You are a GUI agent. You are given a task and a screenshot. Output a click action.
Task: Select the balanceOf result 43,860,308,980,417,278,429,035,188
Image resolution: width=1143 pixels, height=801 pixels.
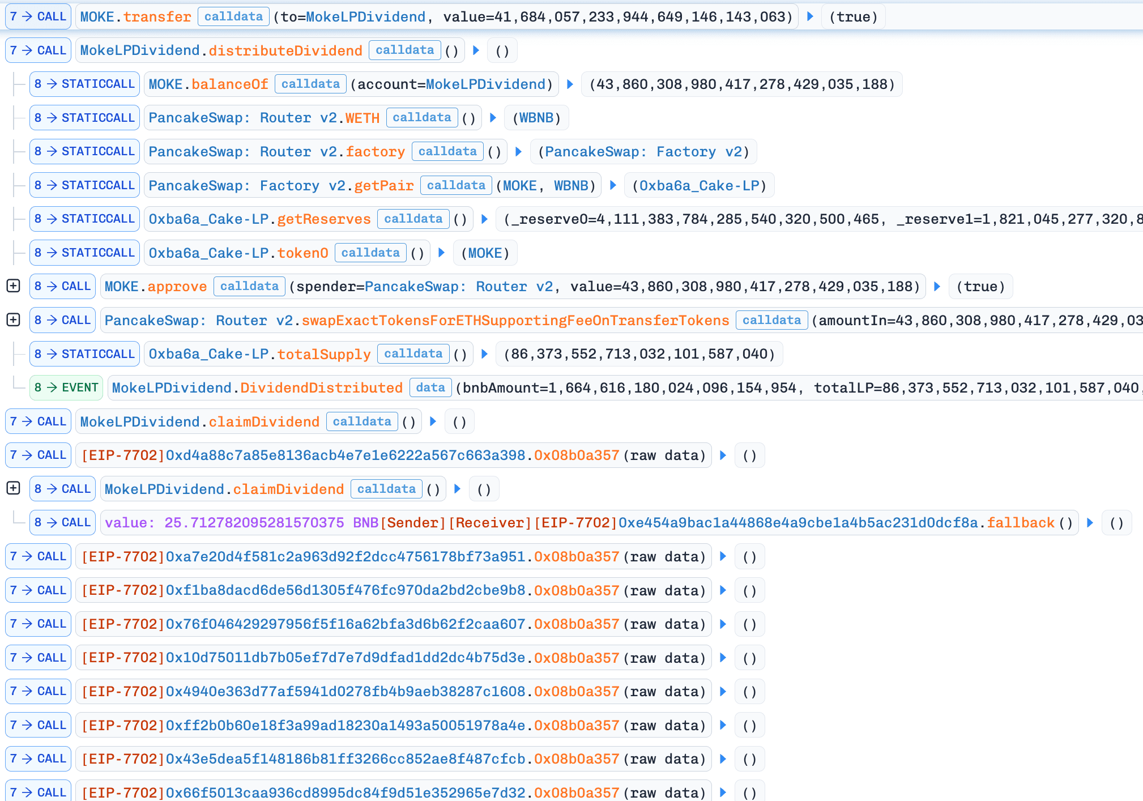coord(741,84)
